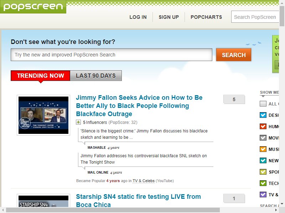Click the horizontal scrollbar thumb
This screenshot has width=285, height=213.
pyautogui.click(x=113, y=210)
